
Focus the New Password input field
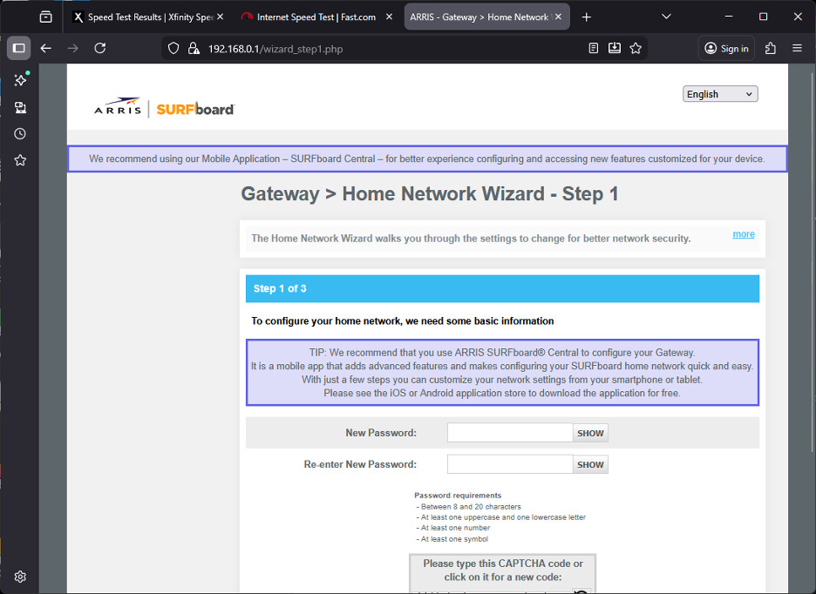coord(510,433)
